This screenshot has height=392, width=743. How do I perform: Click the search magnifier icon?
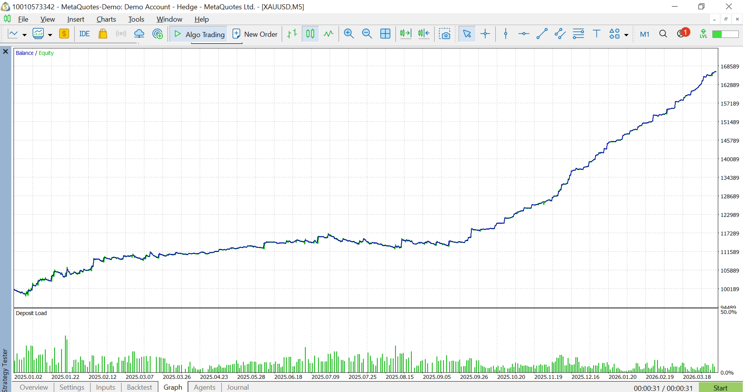pyautogui.click(x=663, y=34)
